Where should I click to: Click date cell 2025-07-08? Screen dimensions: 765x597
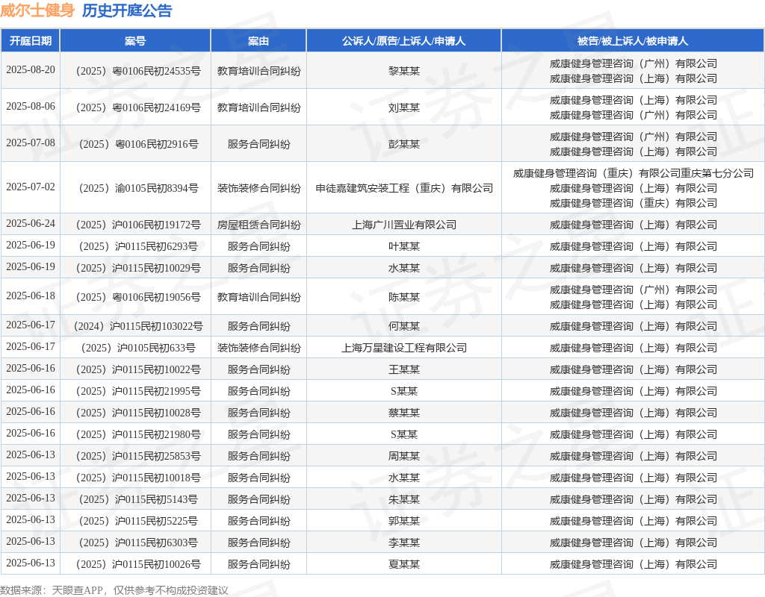click(x=30, y=143)
